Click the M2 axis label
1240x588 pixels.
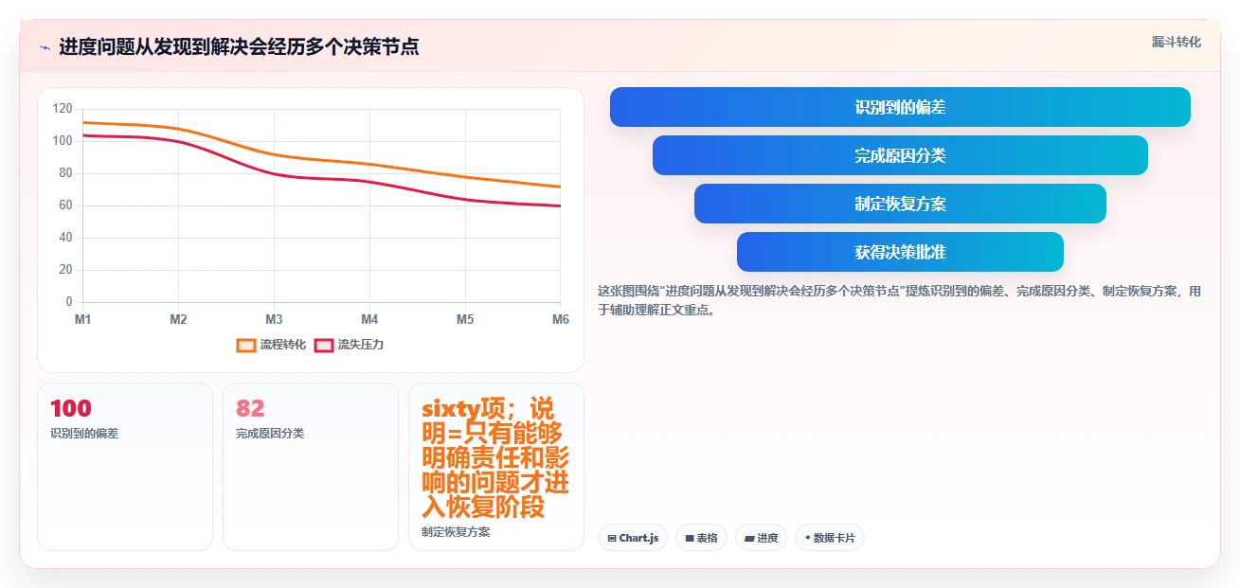pos(178,320)
